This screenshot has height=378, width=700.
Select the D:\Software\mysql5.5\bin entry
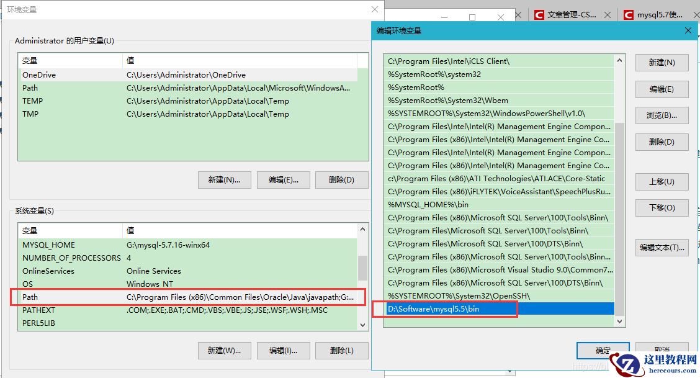click(x=499, y=309)
